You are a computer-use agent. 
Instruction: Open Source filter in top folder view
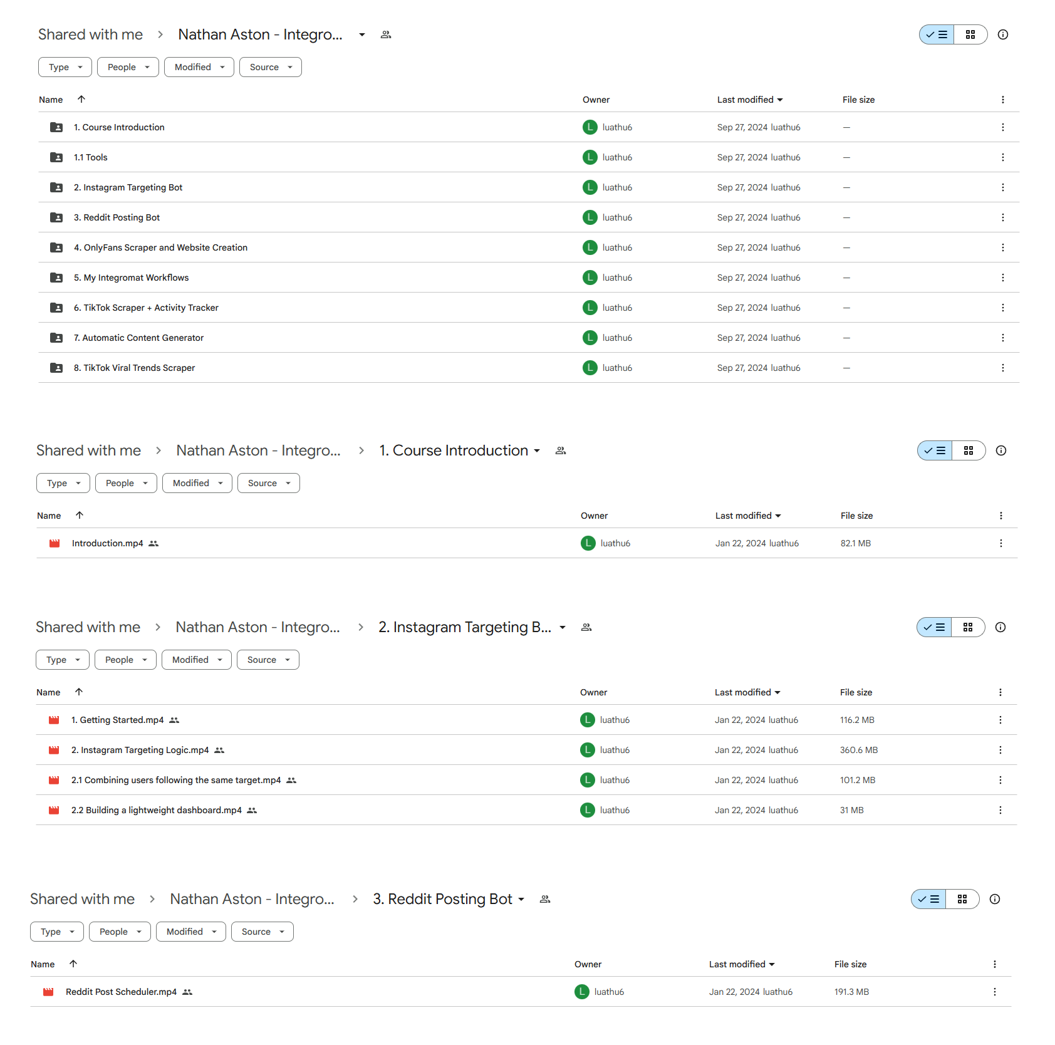(x=271, y=67)
